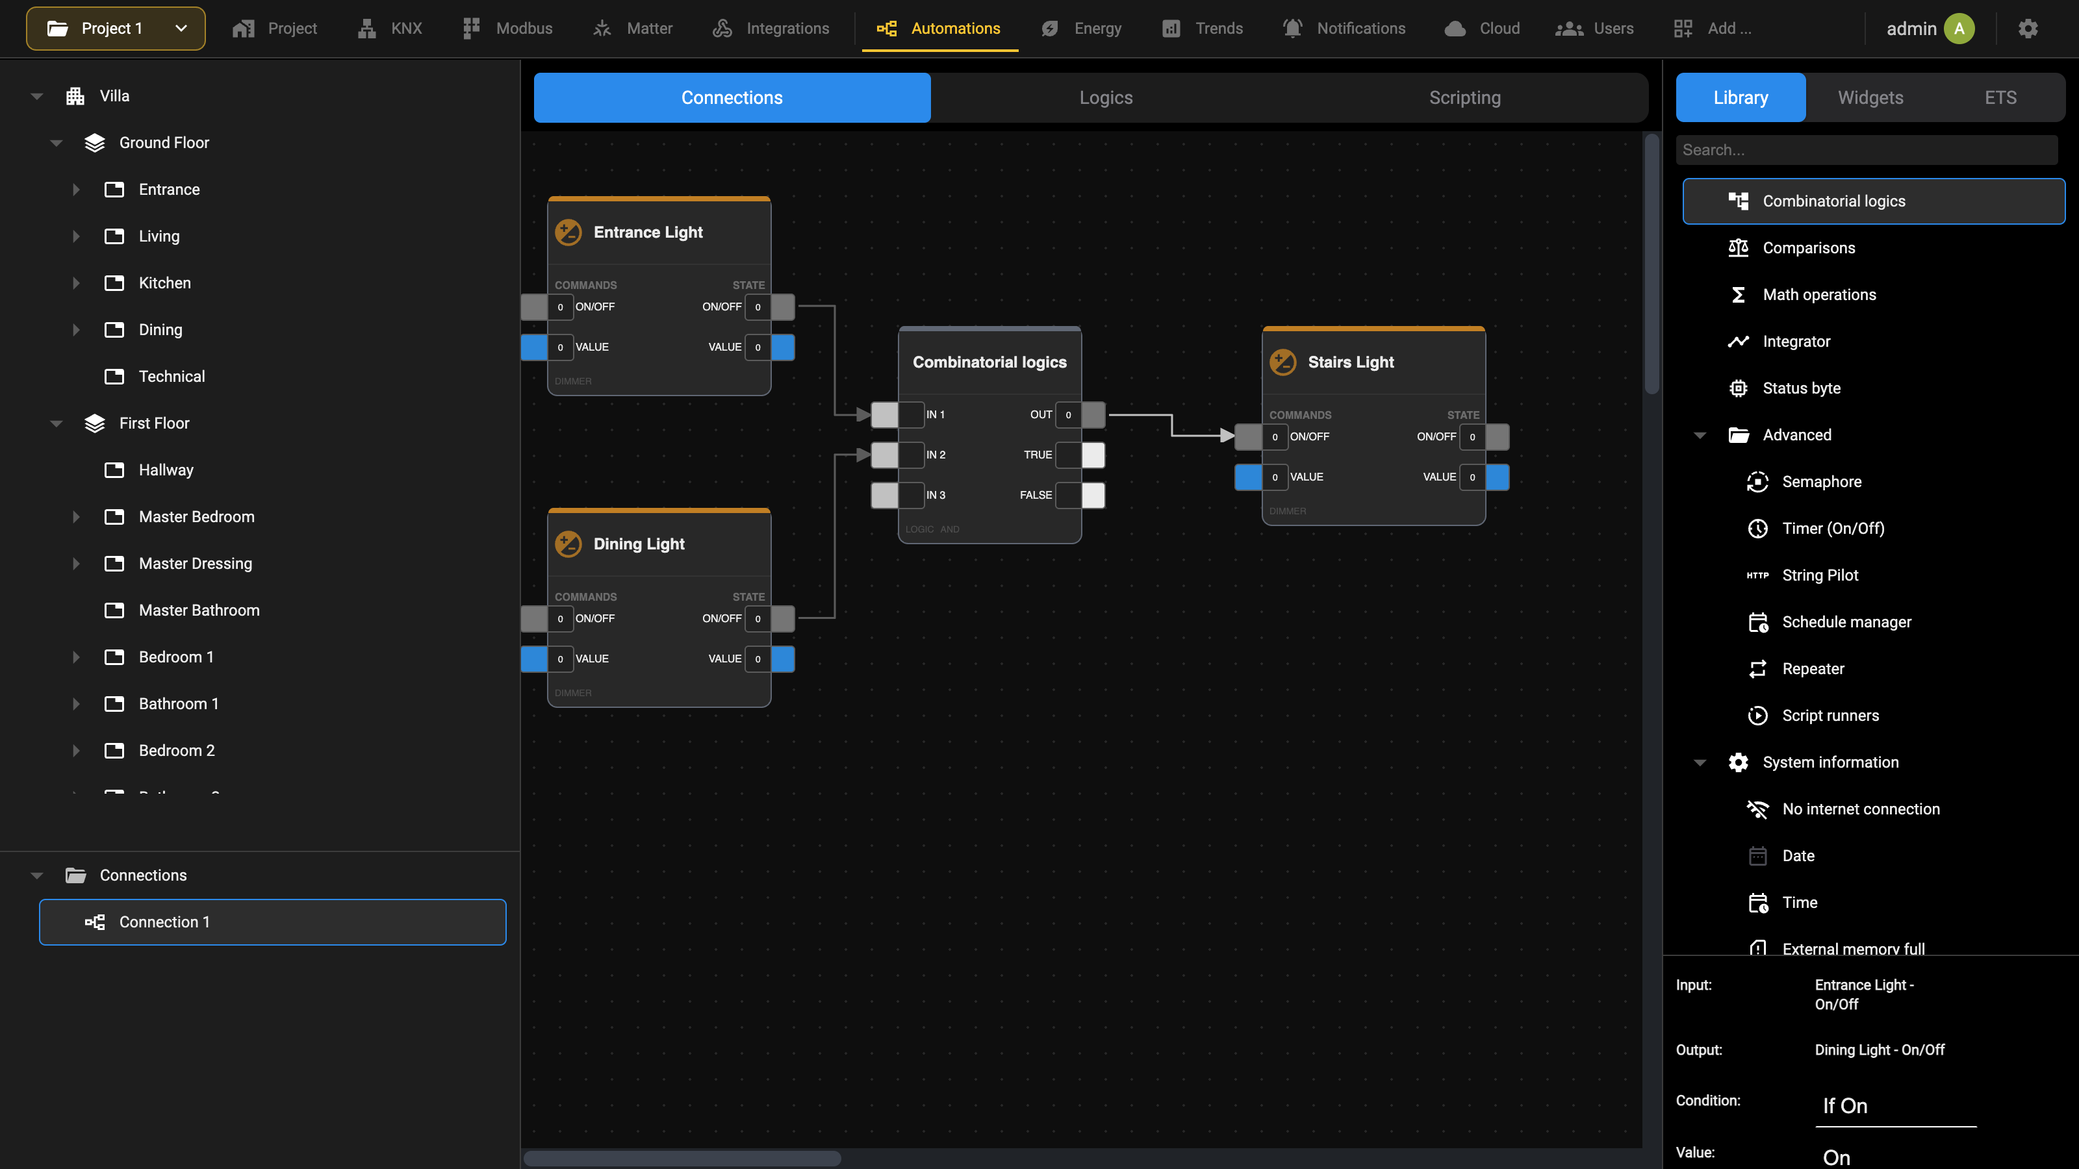Open the Project 1 dropdown
The image size is (2079, 1169).
tap(116, 28)
